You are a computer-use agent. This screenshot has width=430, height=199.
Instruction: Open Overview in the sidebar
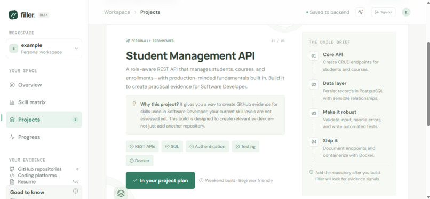pyautogui.click(x=44, y=85)
